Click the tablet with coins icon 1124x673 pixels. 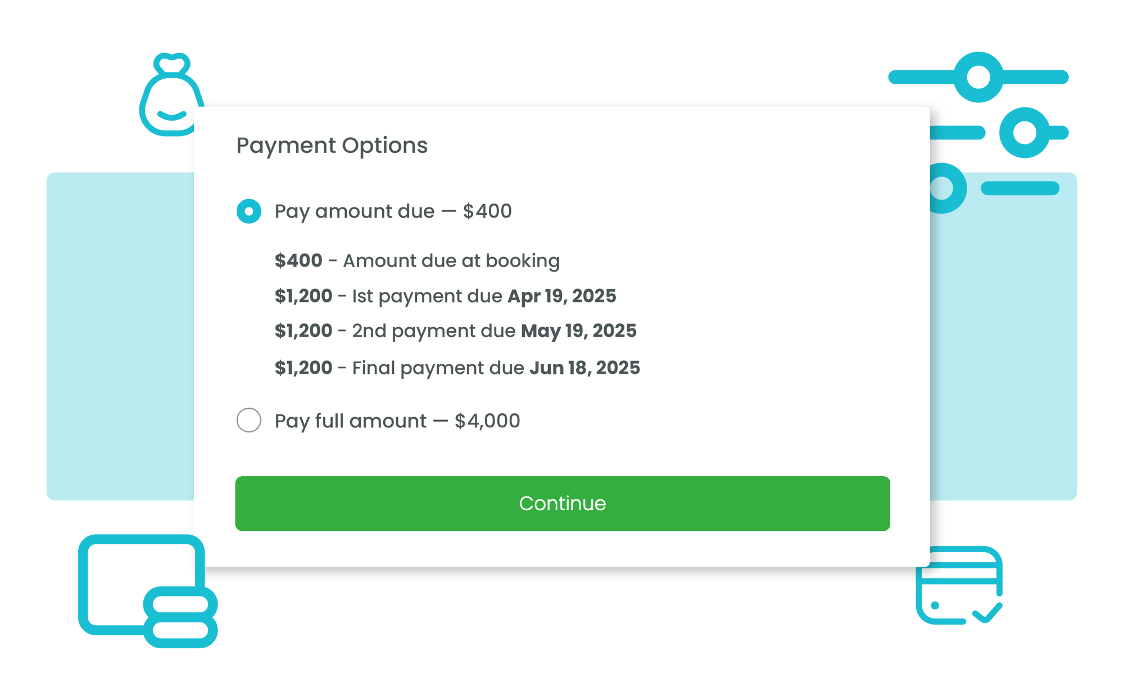[x=147, y=590]
